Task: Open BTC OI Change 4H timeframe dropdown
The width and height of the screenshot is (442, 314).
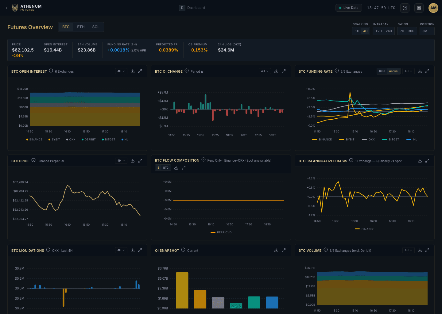Action: coord(265,71)
